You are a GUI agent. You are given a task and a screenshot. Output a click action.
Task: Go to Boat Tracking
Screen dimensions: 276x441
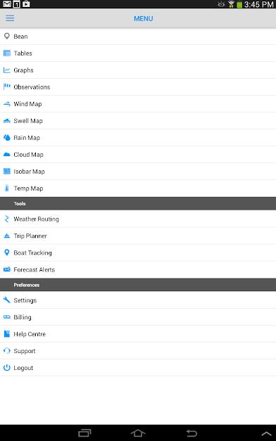point(138,253)
